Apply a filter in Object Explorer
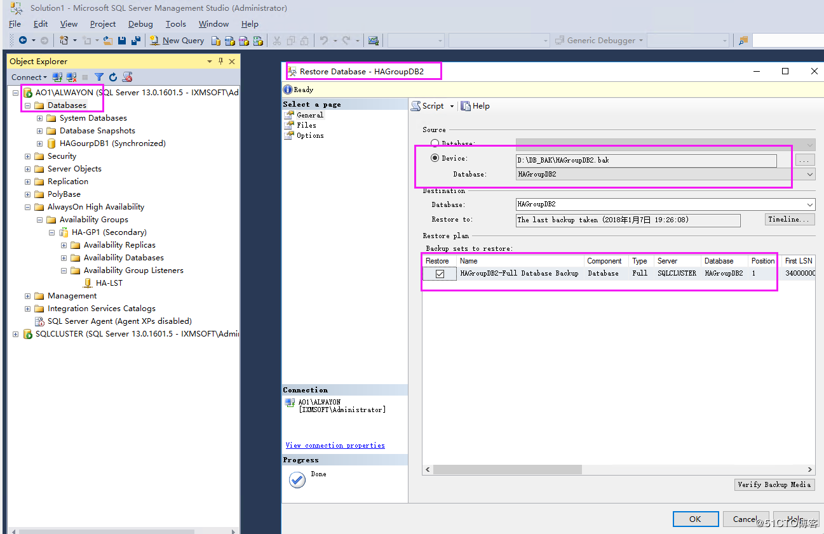The image size is (824, 534). pos(98,77)
